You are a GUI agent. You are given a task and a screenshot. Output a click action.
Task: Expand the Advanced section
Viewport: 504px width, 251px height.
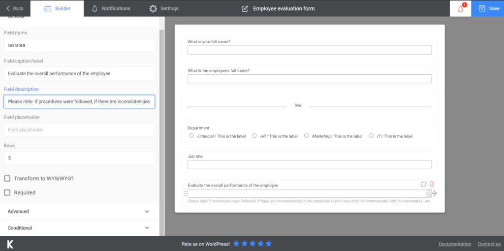point(79,212)
